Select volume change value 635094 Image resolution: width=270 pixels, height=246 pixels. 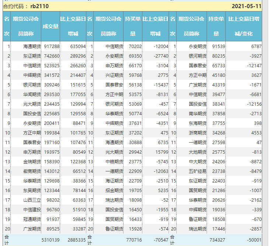coord(78,47)
